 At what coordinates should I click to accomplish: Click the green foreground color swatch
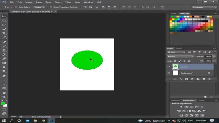click(x=3, y=104)
